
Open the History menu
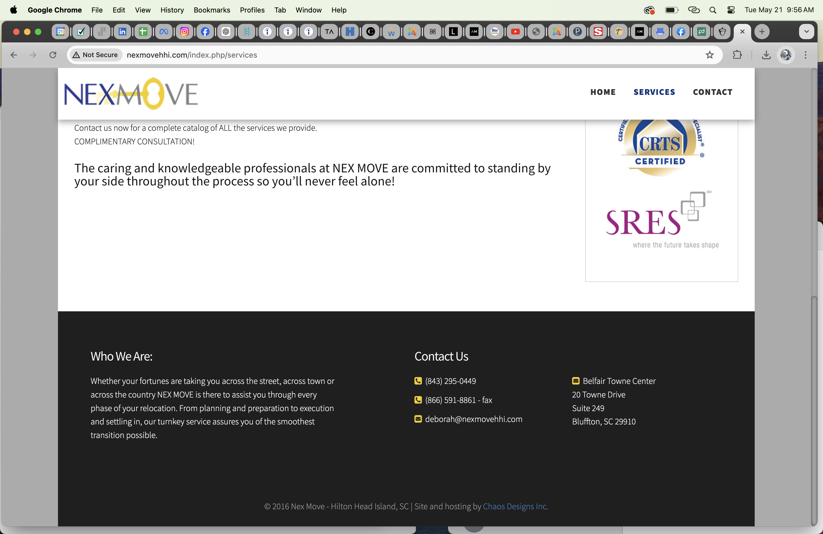172,10
